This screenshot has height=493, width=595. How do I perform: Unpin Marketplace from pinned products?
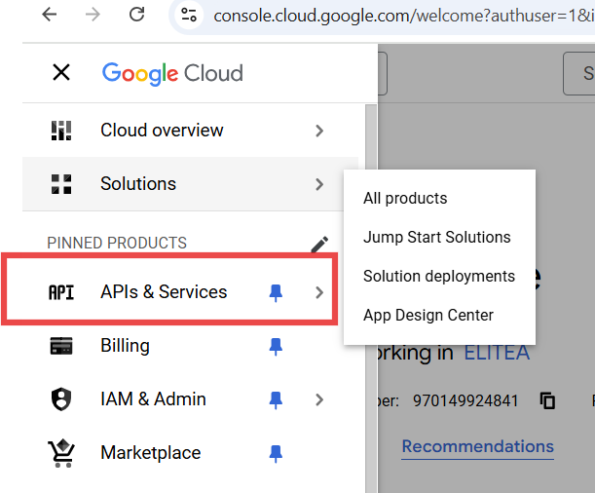click(x=276, y=454)
